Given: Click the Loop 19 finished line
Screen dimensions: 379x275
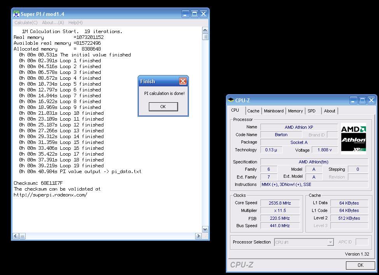Looking at the screenshot, I should (x=61, y=166).
